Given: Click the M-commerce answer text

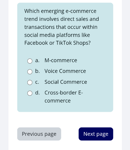Looking at the screenshot, I should coord(61,60).
